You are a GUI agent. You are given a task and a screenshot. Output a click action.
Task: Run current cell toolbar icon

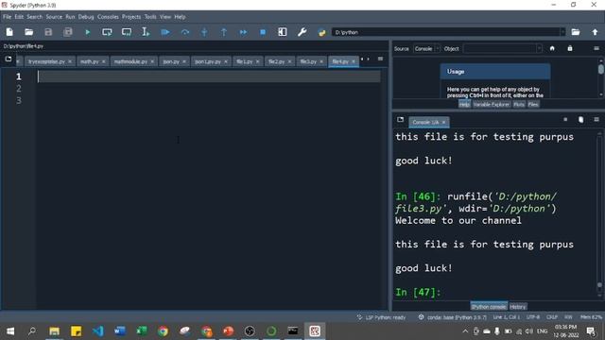coord(107,32)
